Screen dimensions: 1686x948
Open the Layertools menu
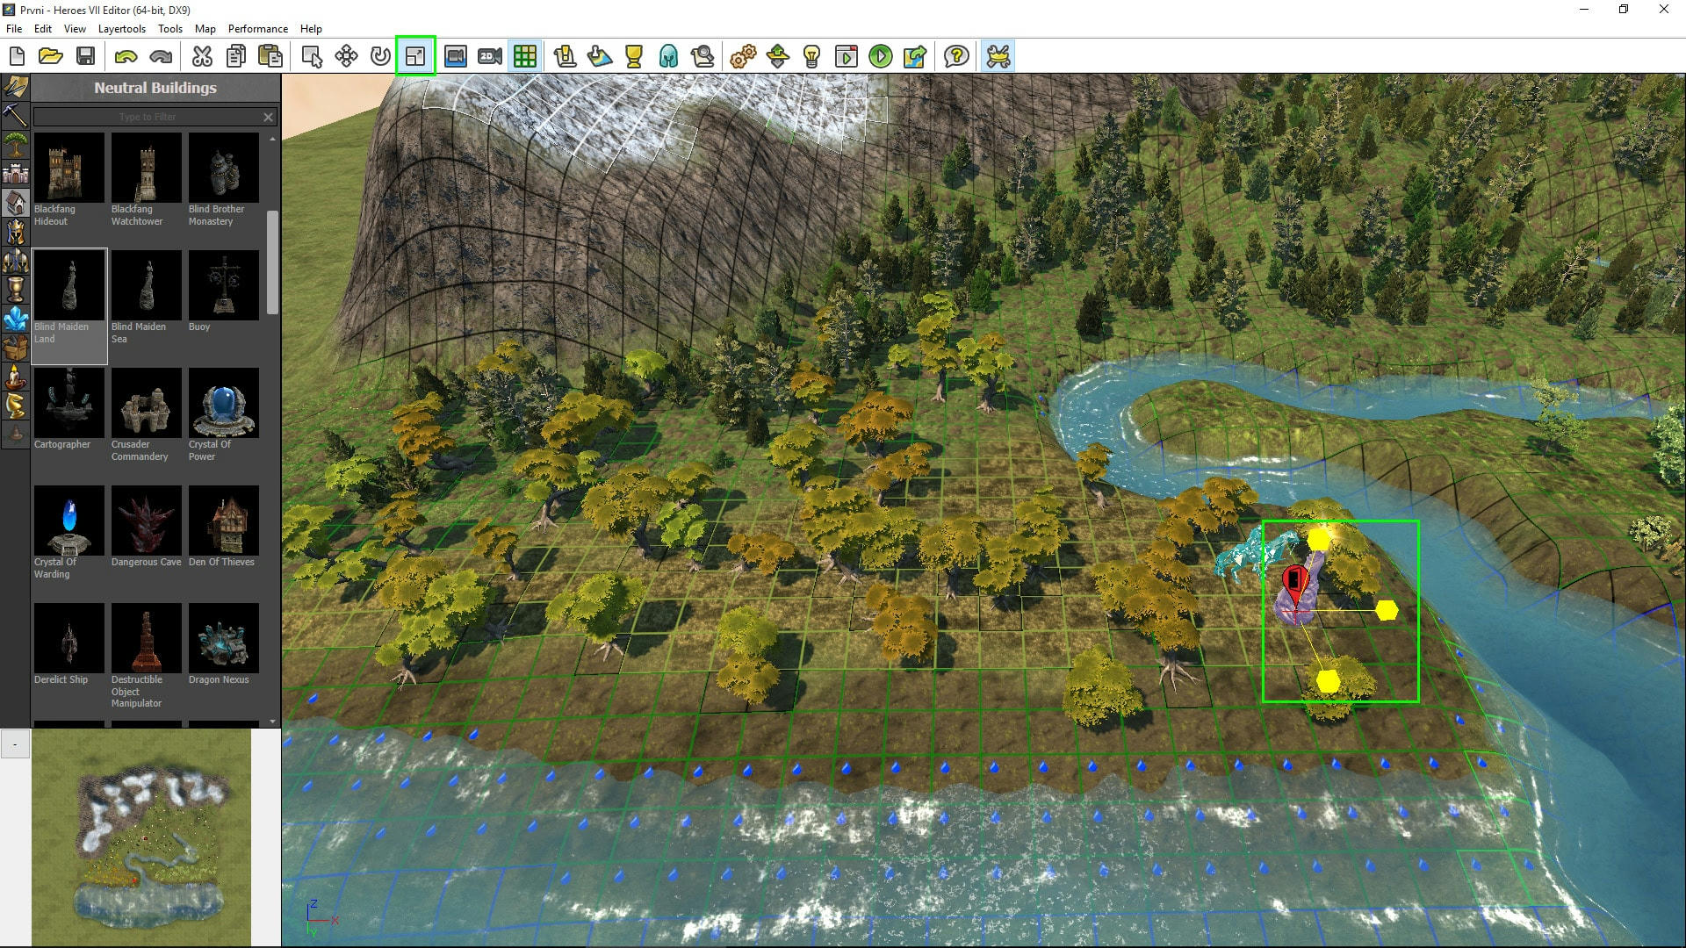pyautogui.click(x=122, y=29)
